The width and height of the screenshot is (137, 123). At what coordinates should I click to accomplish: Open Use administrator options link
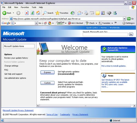[x=15, y=78]
